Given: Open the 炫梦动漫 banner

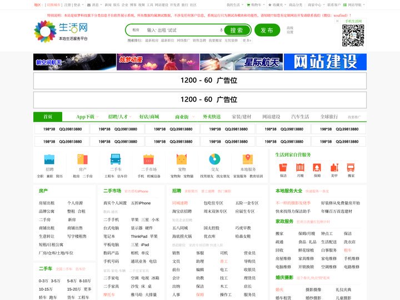Looking at the screenshot, I should pyautogui.click(x=158, y=62).
